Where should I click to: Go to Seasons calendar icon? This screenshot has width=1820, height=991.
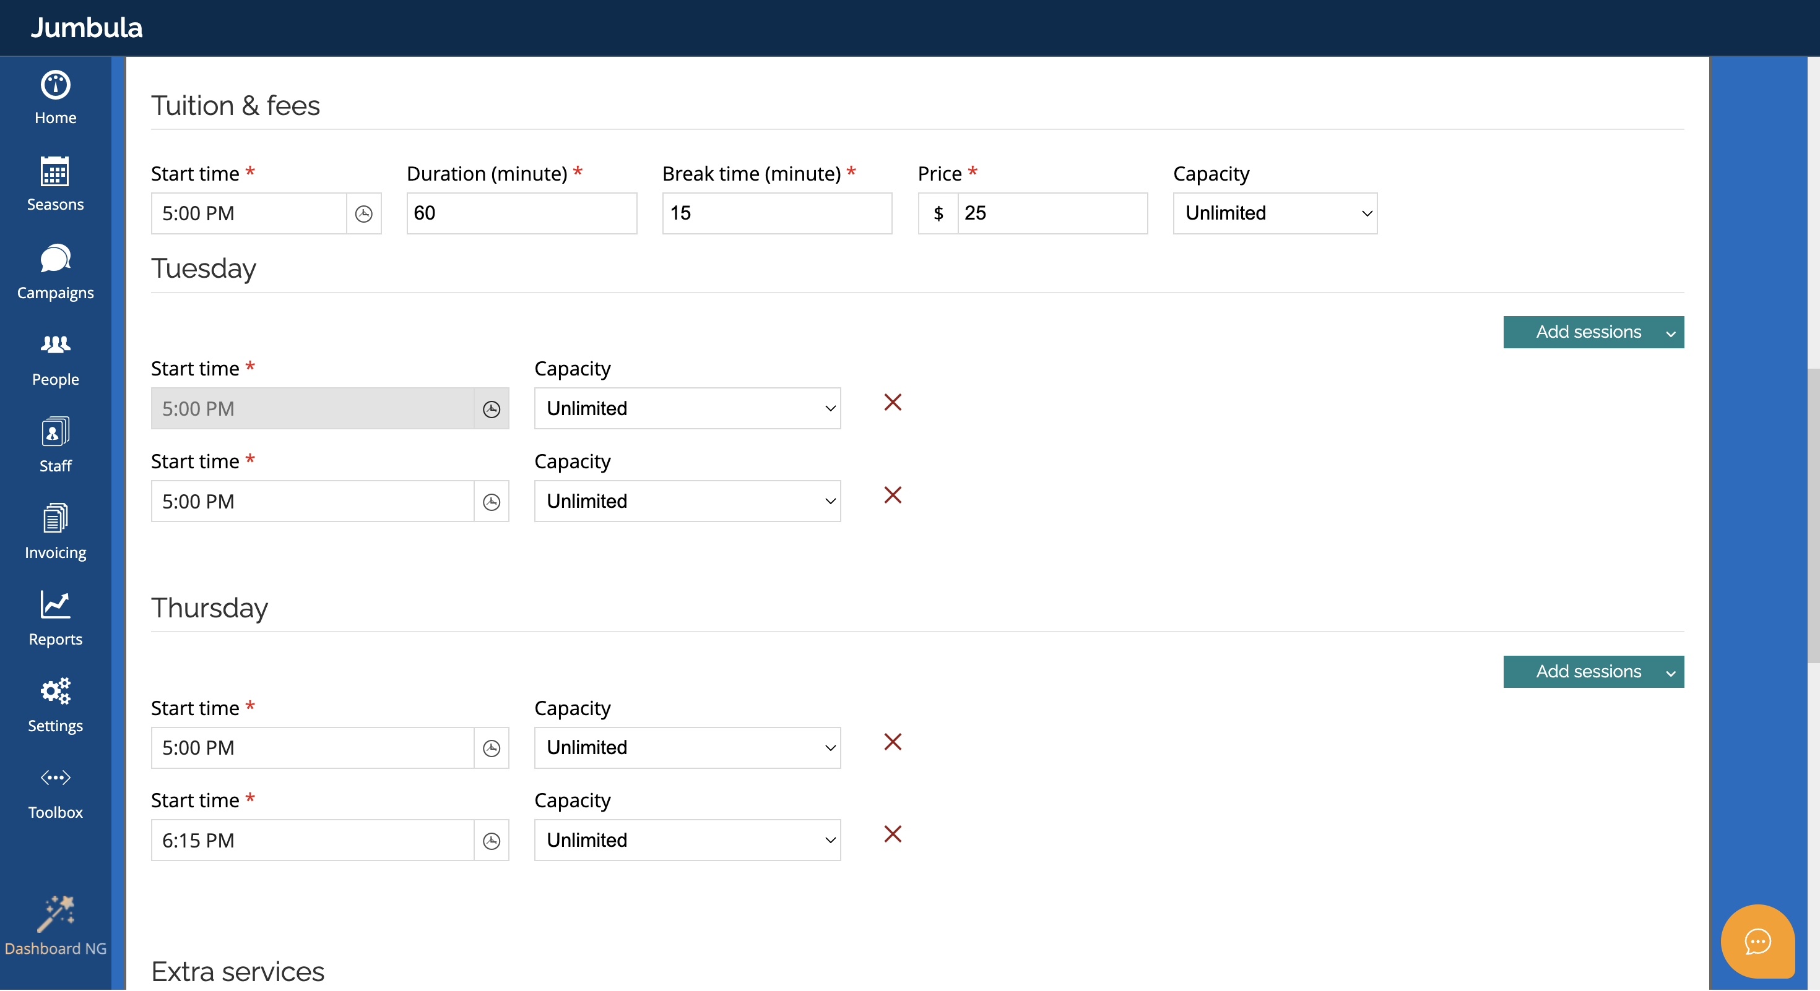(55, 171)
